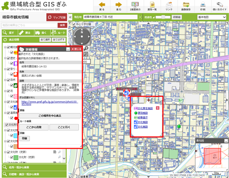Click the print icon in top toolbar
The image size is (229, 178).
(203, 5)
